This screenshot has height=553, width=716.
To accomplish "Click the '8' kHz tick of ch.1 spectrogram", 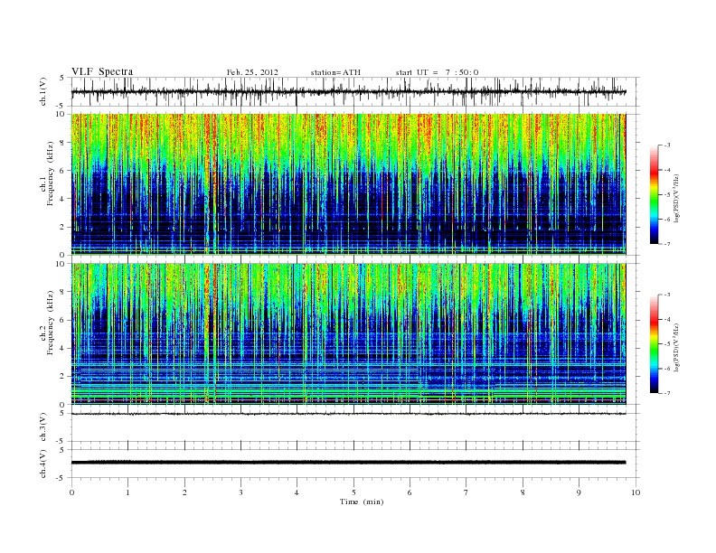I will 62,143.
